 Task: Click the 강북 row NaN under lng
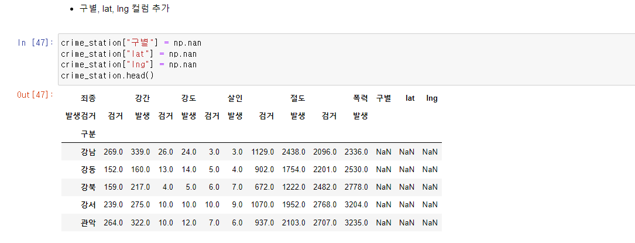click(430, 187)
